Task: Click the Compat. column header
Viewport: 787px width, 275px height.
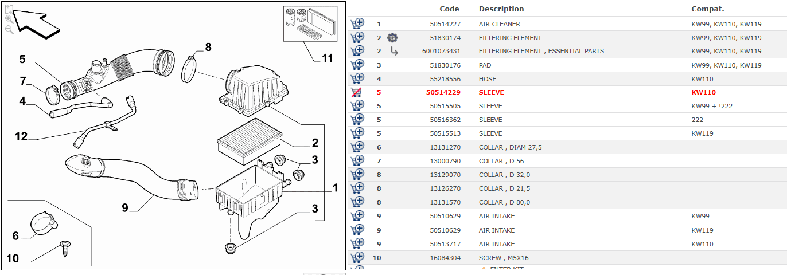Action: [707, 9]
